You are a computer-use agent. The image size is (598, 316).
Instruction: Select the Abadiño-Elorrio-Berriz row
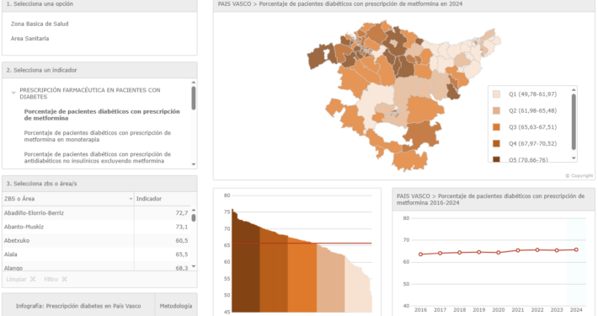pos(96,213)
